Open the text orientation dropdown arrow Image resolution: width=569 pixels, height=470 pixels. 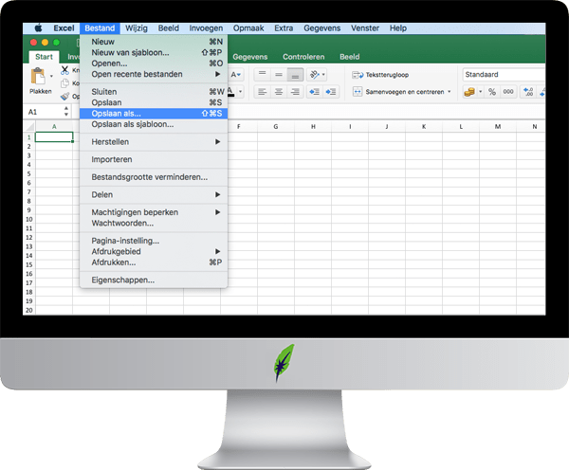pyautogui.click(x=323, y=75)
